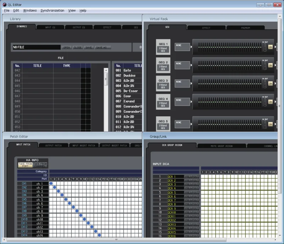Viewport: 284px width, 244px height.
Task: Open GEQ 2 input NONE selector
Action: pos(182,65)
